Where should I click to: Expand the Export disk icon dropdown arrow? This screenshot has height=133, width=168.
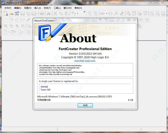[x=37, y=14]
